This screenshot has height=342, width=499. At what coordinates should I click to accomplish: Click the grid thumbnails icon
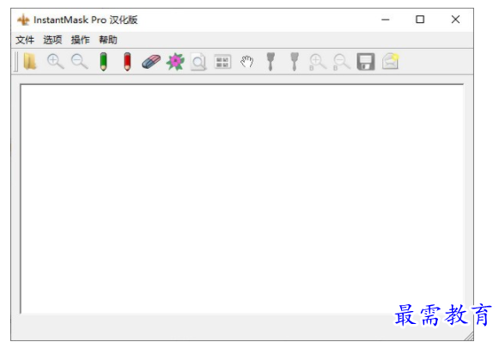coord(222,62)
